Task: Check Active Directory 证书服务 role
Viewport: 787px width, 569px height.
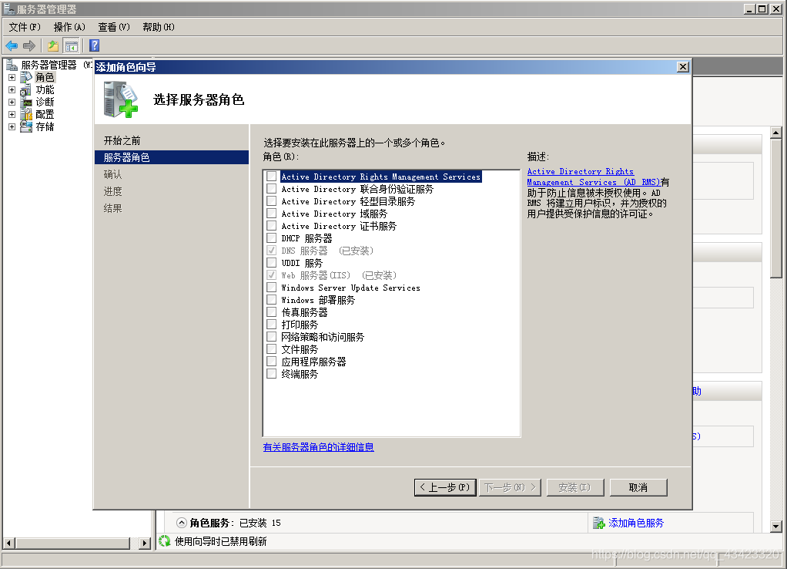Action: (x=272, y=225)
